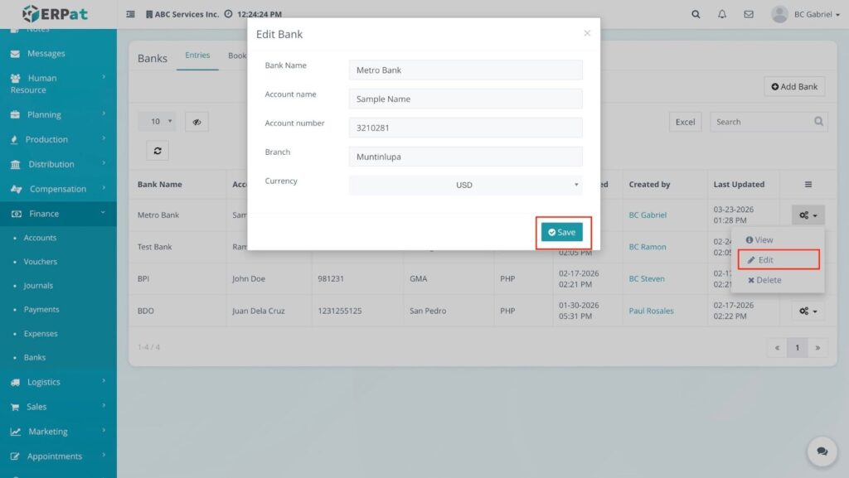Open the rows-per-page 10 dropdown
The width and height of the screenshot is (849, 478).
[x=157, y=122]
